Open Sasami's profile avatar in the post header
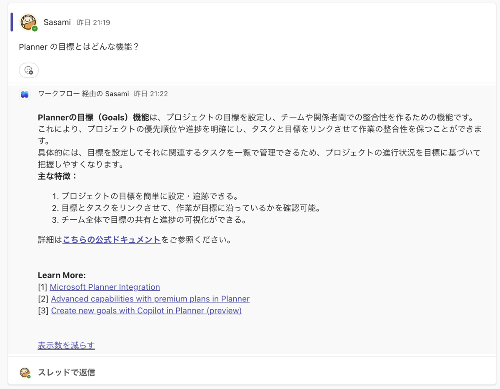 [28, 23]
